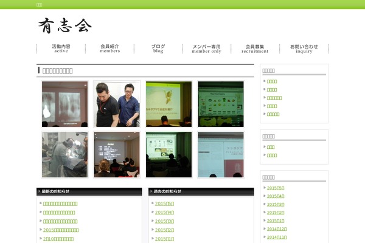Open the symposium document thumbnail
Image resolution: width=365 pixels, height=243 pixels.
pyautogui.click(x=221, y=155)
